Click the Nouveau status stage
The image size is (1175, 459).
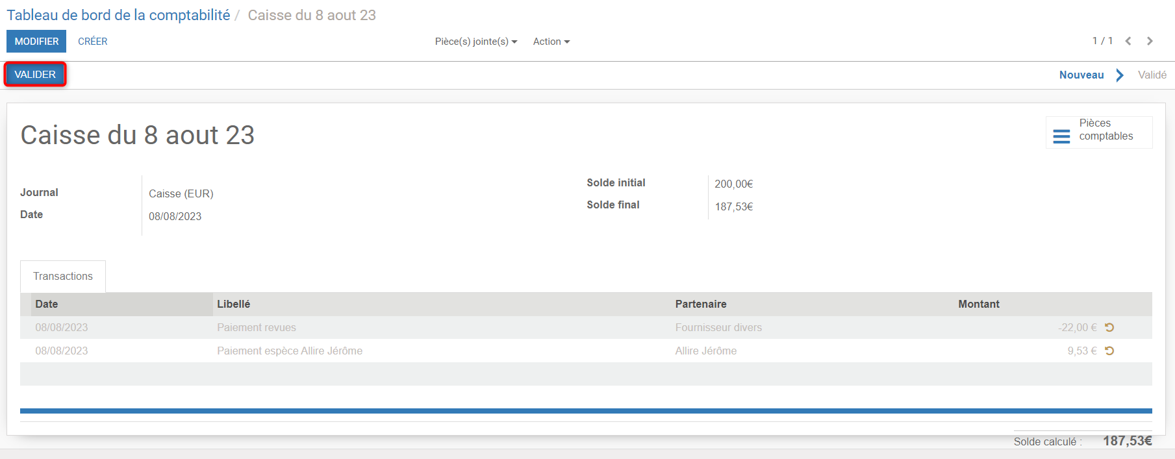(1081, 75)
